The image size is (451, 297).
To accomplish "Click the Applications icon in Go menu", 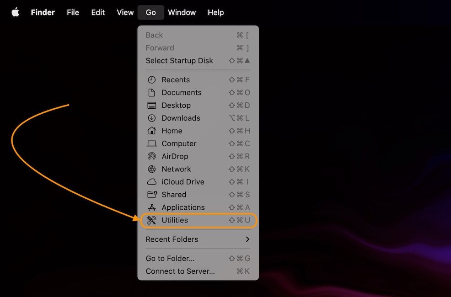I will coord(152,207).
